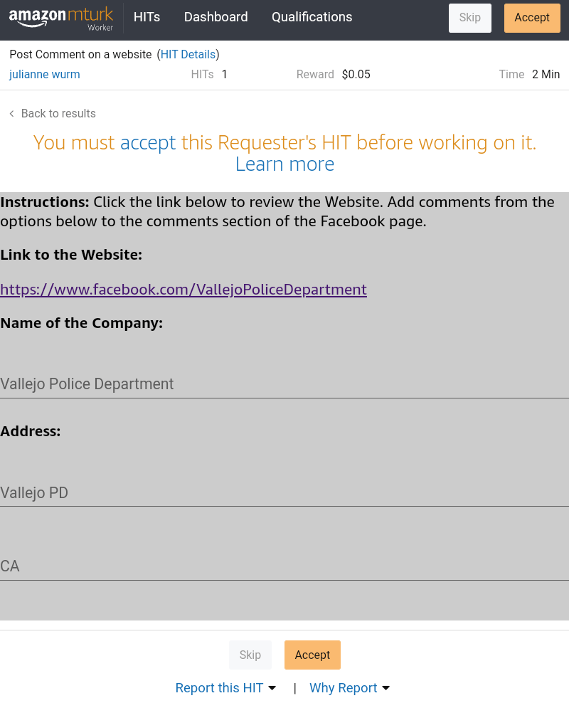This screenshot has width=569, height=708.
Task: Go to the Dashboard page
Action: (216, 17)
